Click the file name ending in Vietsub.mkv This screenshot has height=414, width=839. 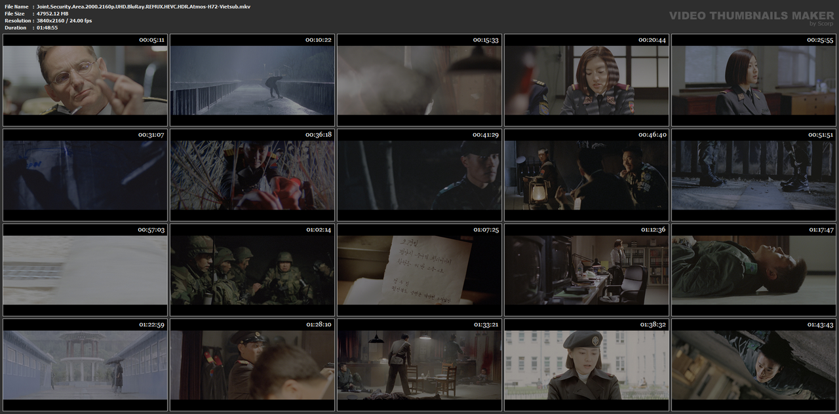click(x=144, y=7)
